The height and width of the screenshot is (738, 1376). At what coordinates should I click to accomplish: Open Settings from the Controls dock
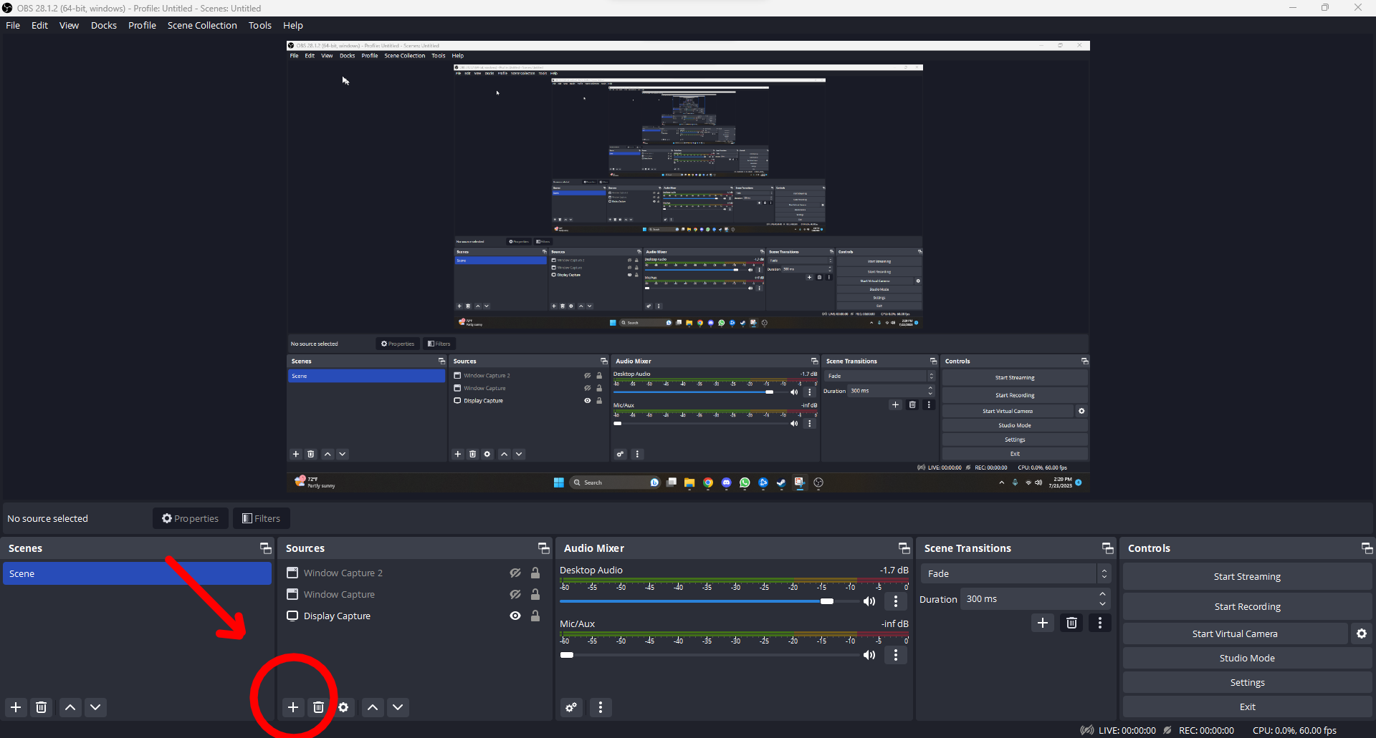tap(1247, 683)
